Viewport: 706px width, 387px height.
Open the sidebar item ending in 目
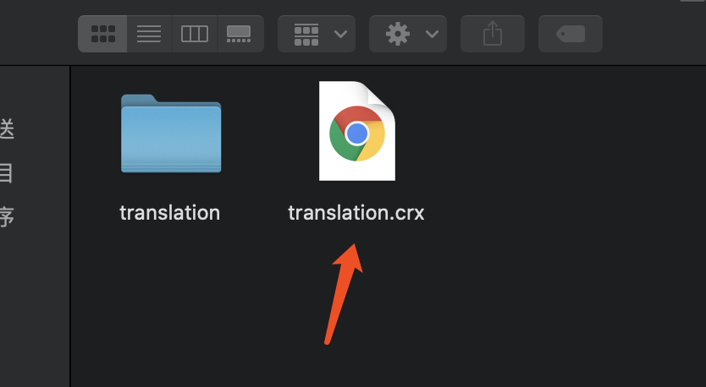(x=7, y=173)
